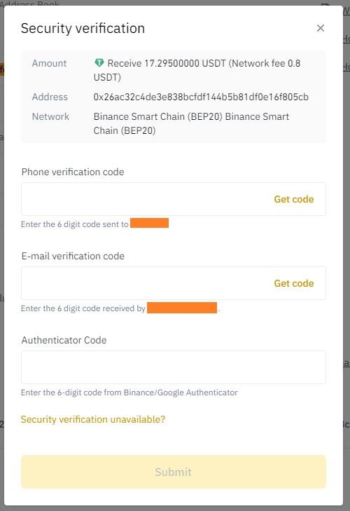This screenshot has width=350, height=511.
Task: Close the Security verification dialog
Action: 321,28
